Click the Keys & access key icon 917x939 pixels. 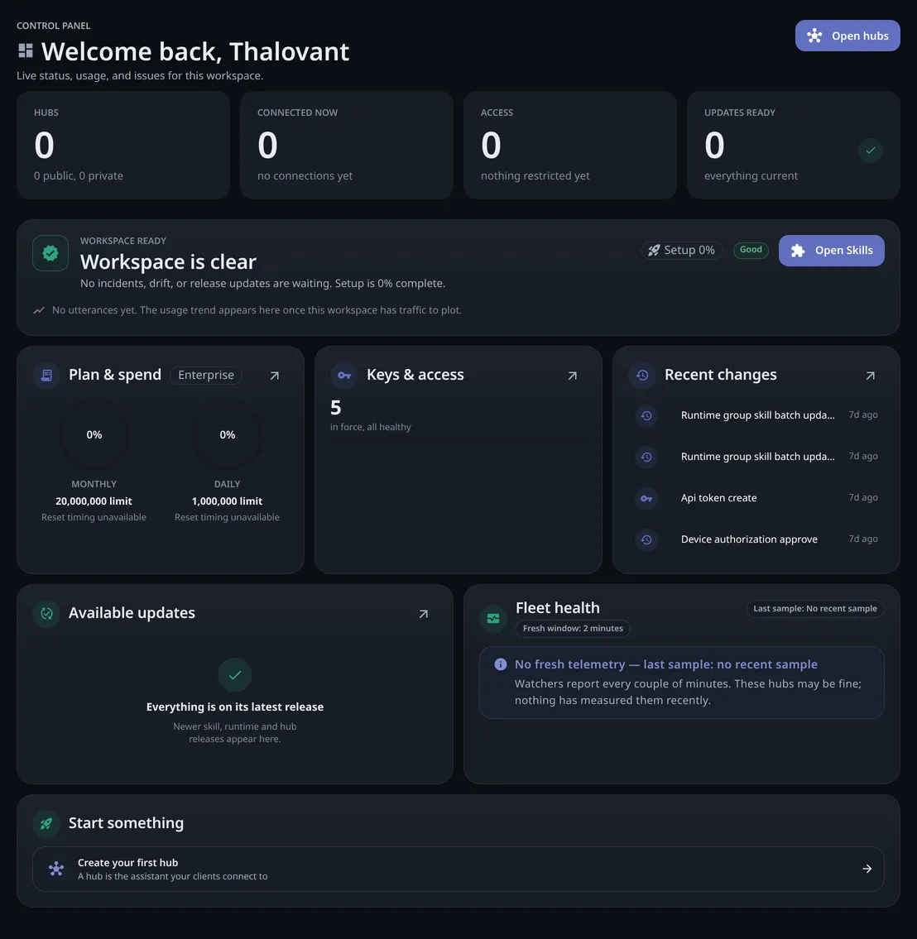tap(343, 376)
